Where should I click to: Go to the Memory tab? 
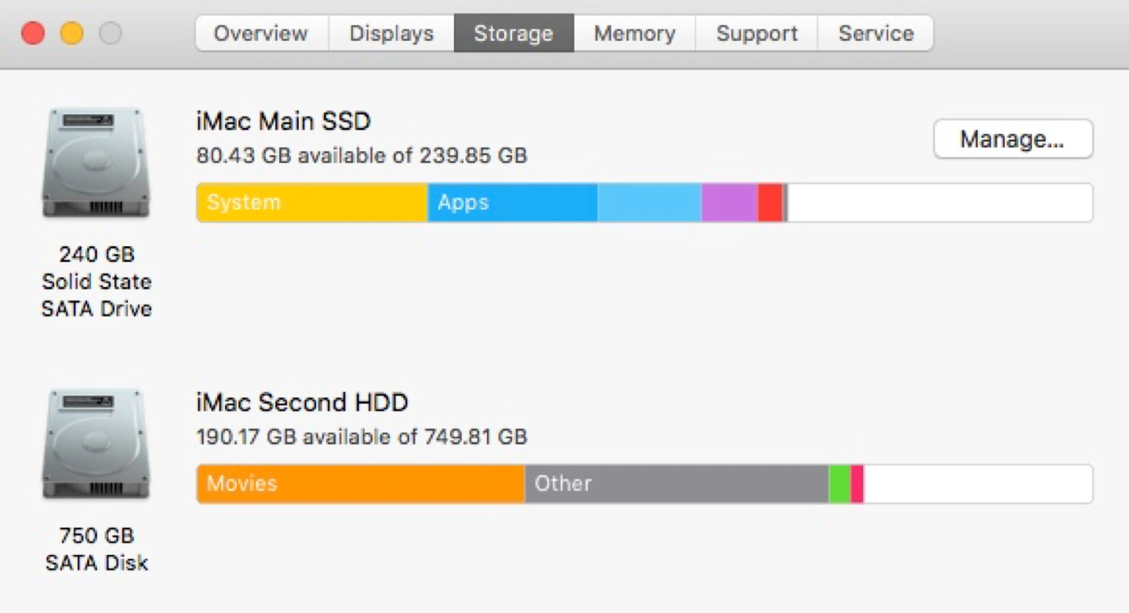(x=634, y=34)
